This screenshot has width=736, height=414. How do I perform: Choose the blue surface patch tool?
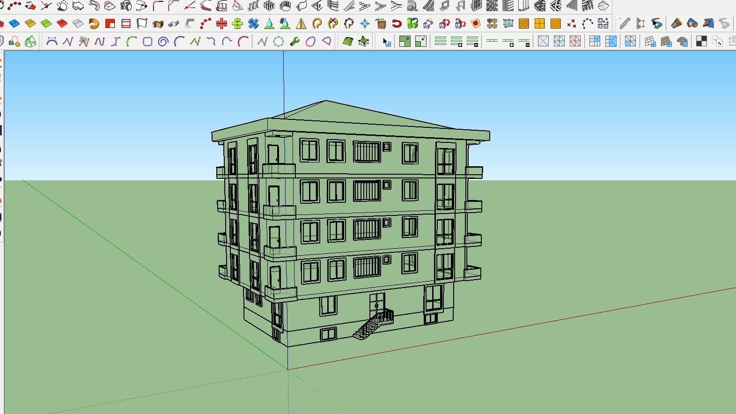coord(15,23)
